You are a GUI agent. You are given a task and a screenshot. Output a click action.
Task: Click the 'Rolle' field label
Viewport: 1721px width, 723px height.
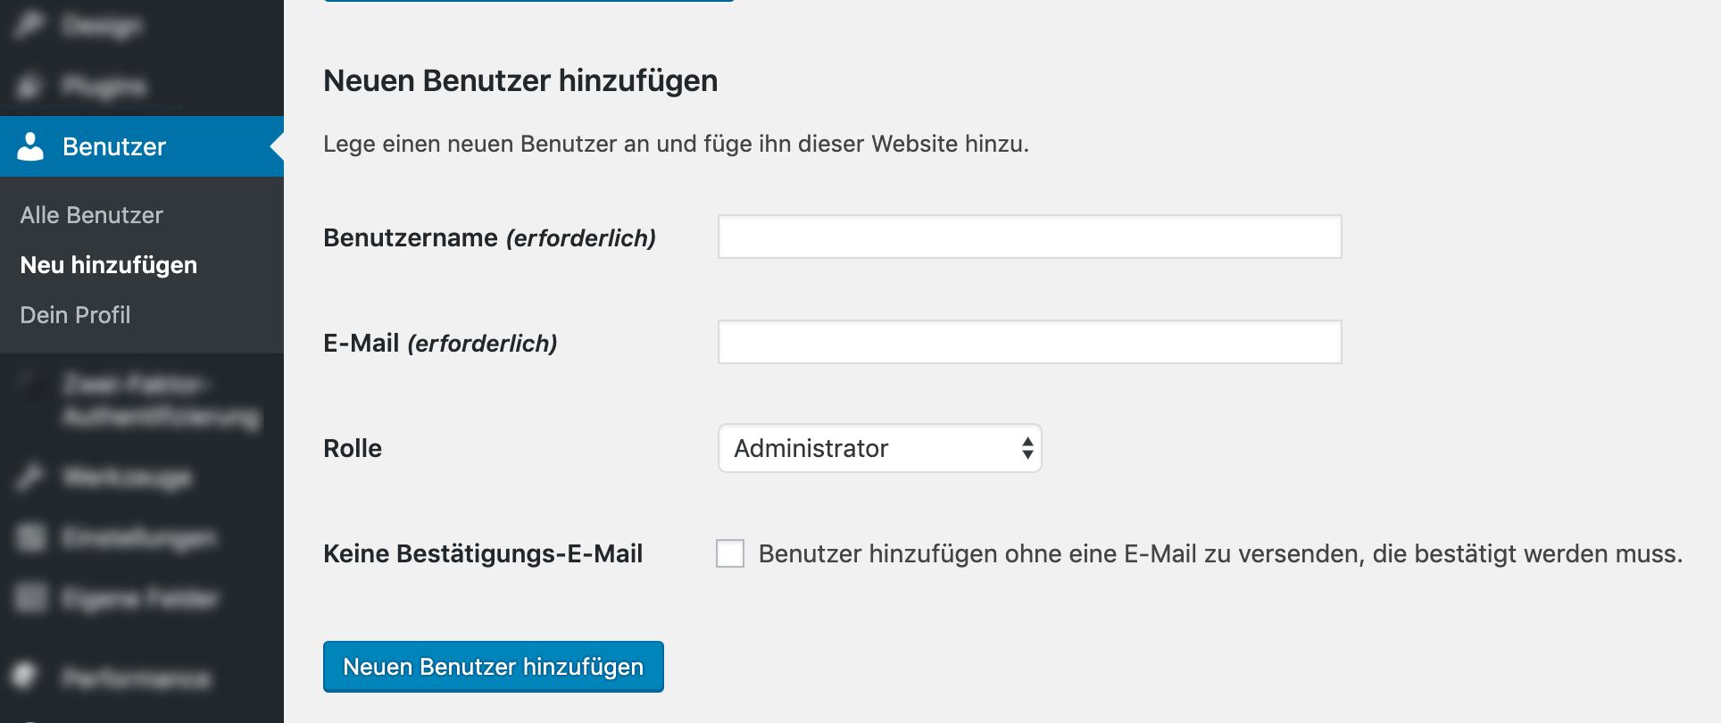coord(353,448)
